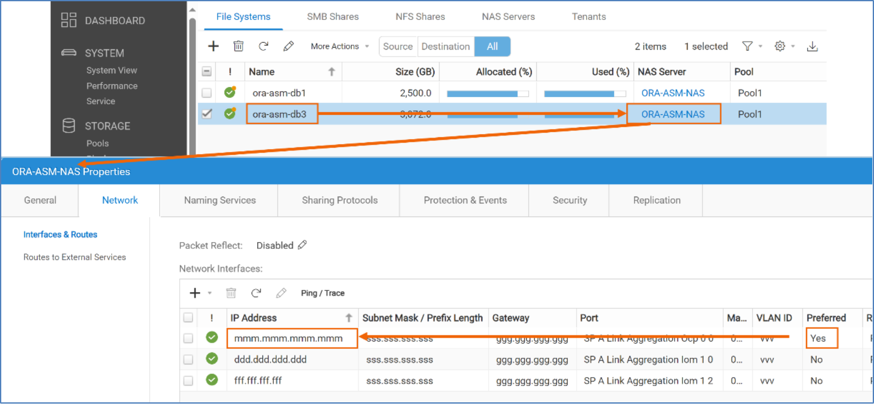Refresh the file systems list
This screenshot has width=874, height=404.
(x=263, y=46)
